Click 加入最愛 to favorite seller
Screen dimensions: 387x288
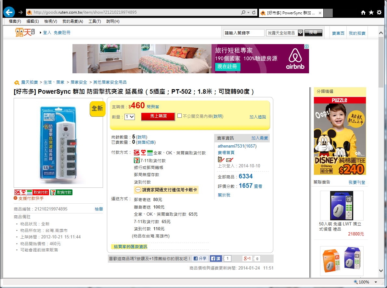[260, 138]
